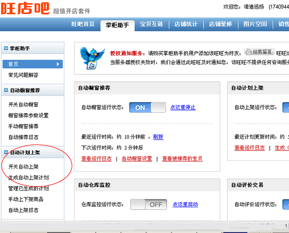Turn on the 仓库监控 OFF switch
This screenshot has width=289, height=233.
point(148,204)
